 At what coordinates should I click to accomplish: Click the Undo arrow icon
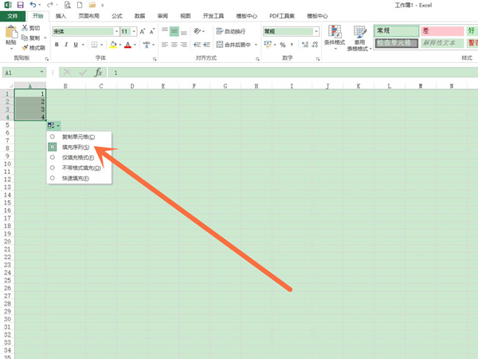click(33, 5)
